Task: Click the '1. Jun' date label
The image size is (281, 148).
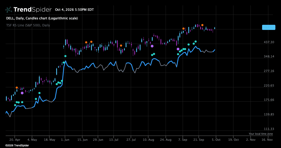Action: pyautogui.click(x=65, y=139)
